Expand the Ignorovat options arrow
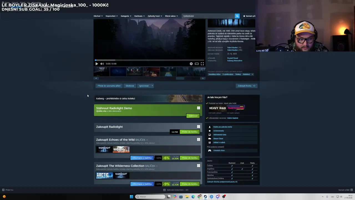Screen dimensions: 355x200 pos(152,86)
